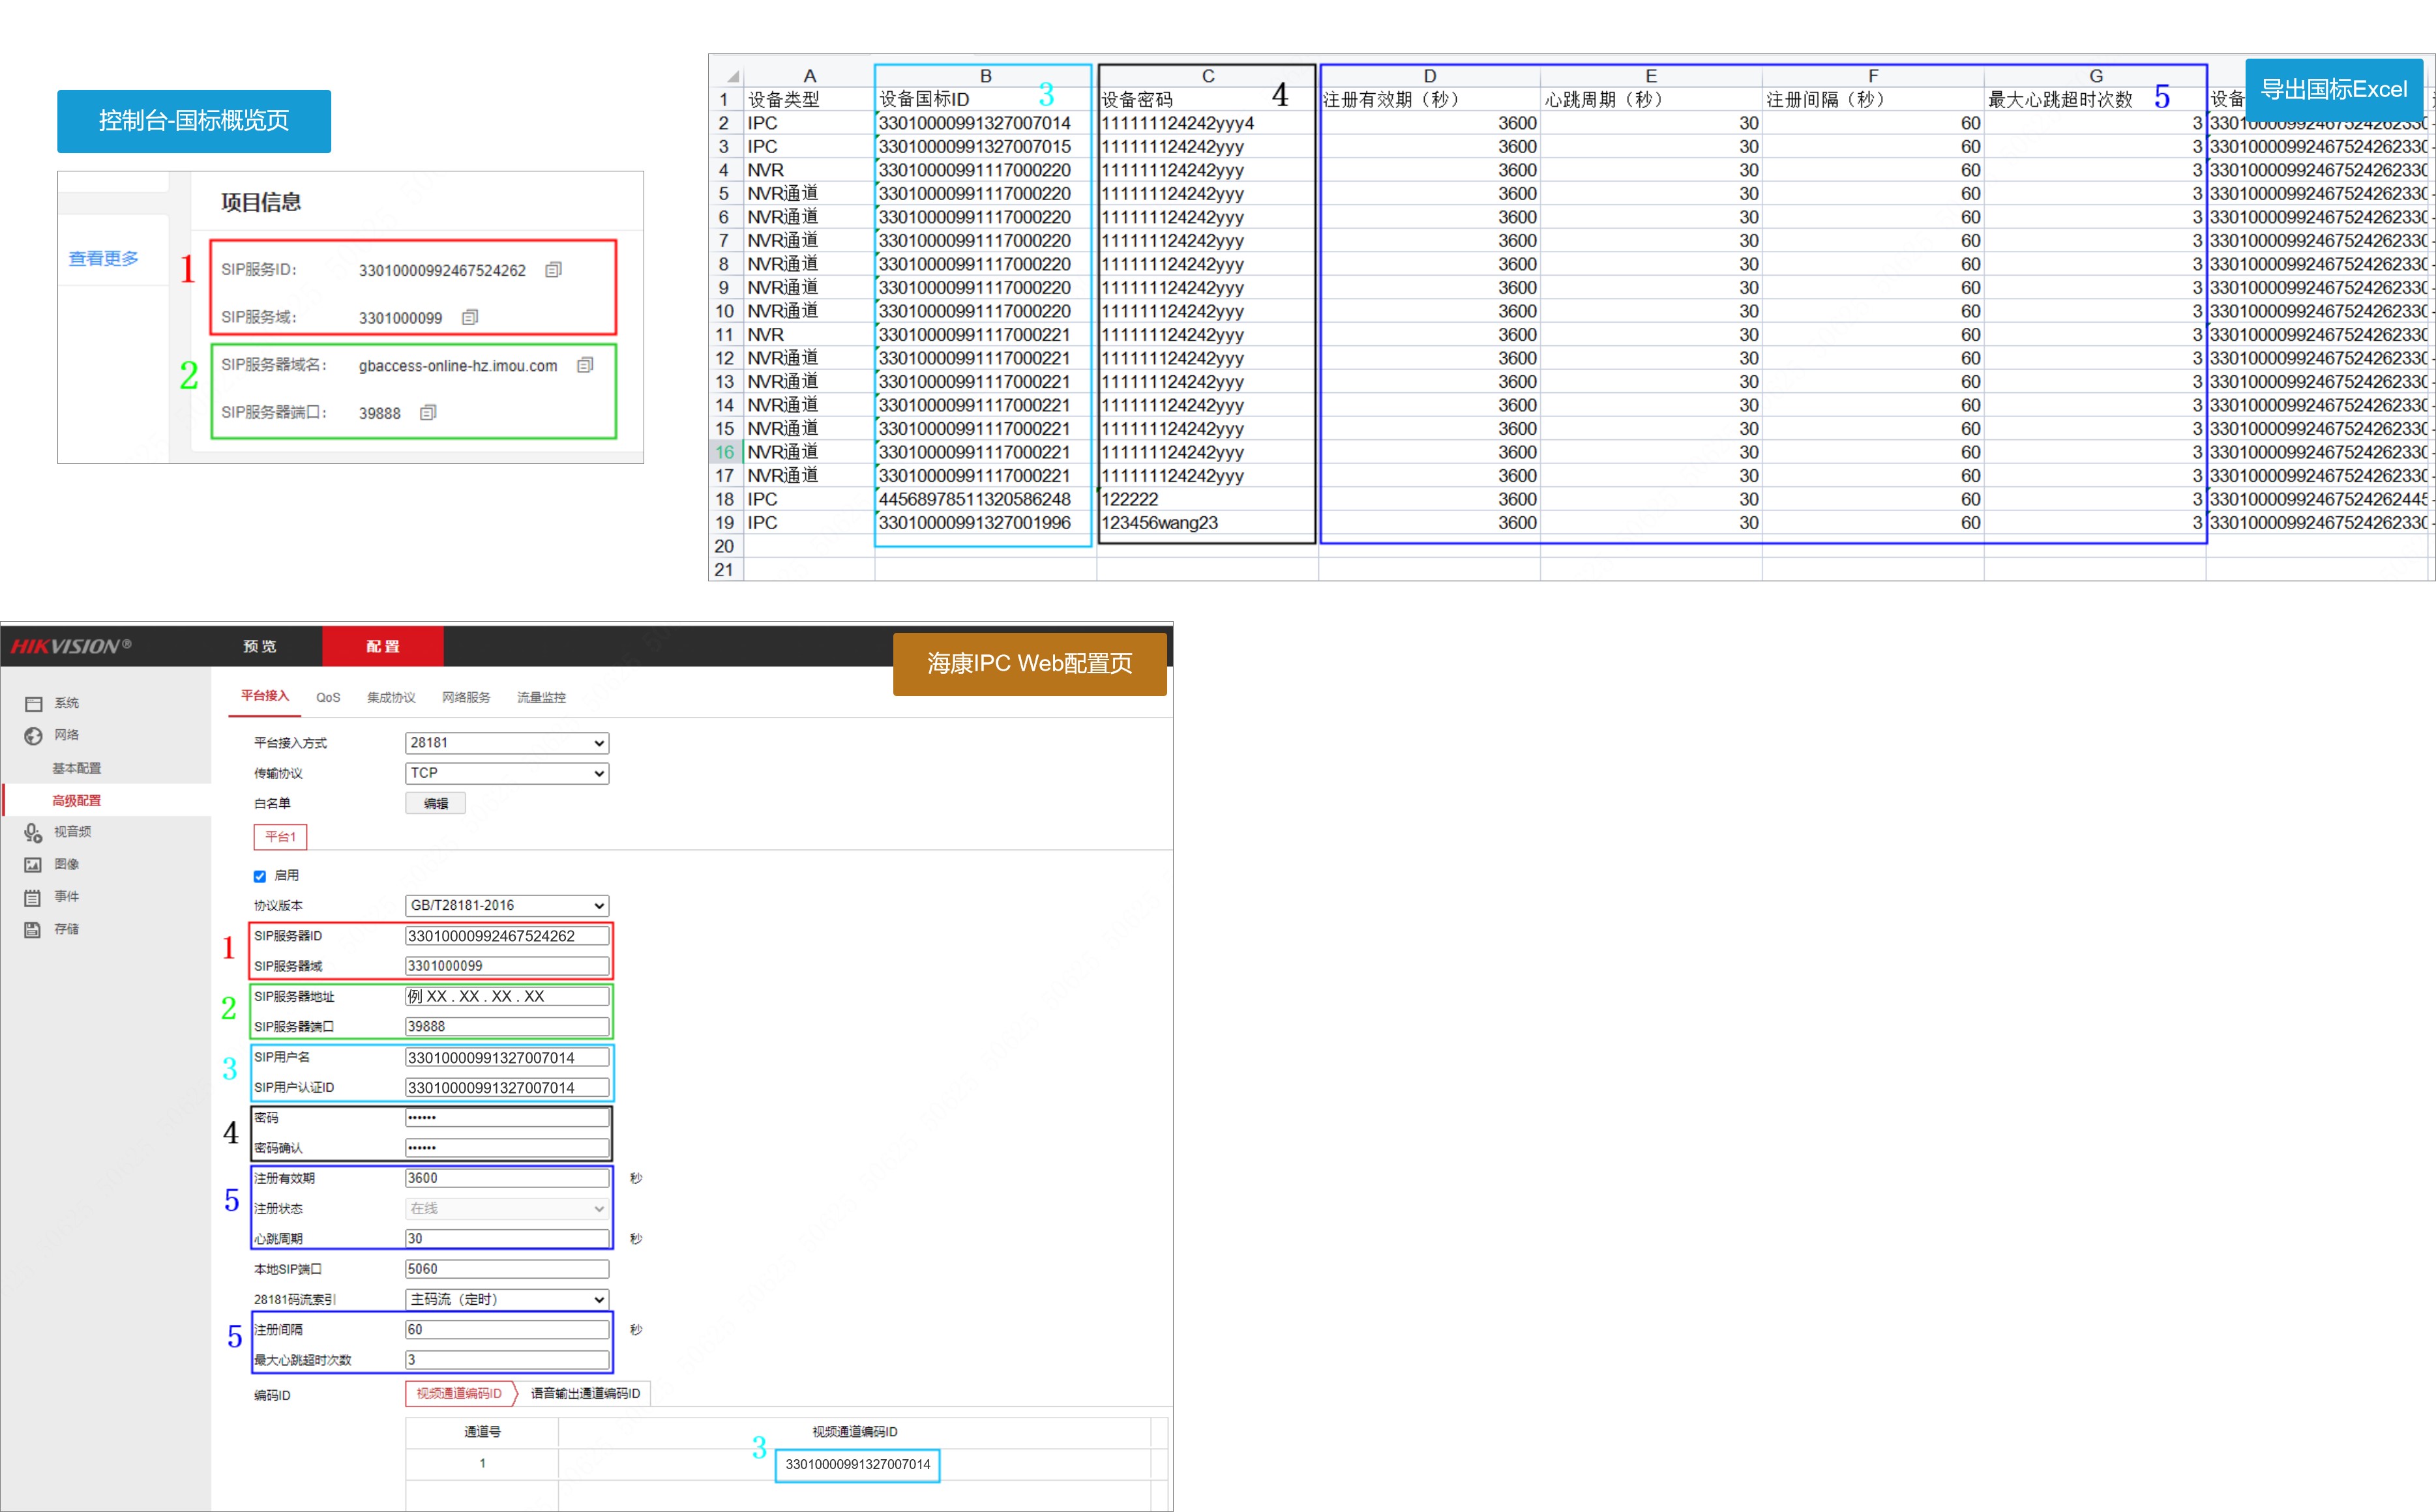Open the 协议版本 GB/T28181-2016 dropdown
The height and width of the screenshot is (1512, 2436).
pos(506,905)
